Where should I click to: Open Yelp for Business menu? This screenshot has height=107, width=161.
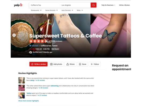(108, 5)
